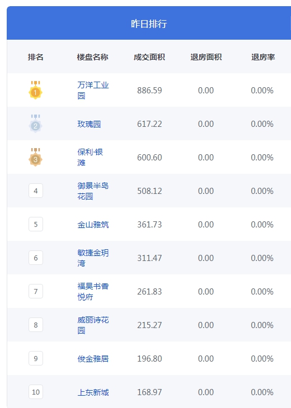Click the bronze rank 3 medal icon

[35, 157]
